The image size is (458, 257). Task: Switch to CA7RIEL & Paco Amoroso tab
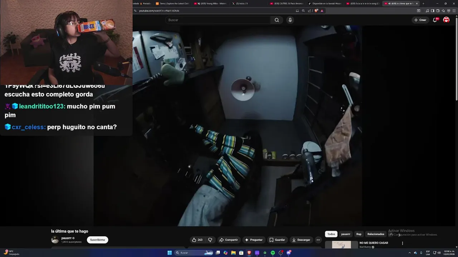coord(287,4)
